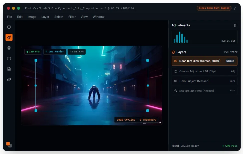Open the Layer menu
This screenshot has height=154, width=243.
tap(45, 17)
